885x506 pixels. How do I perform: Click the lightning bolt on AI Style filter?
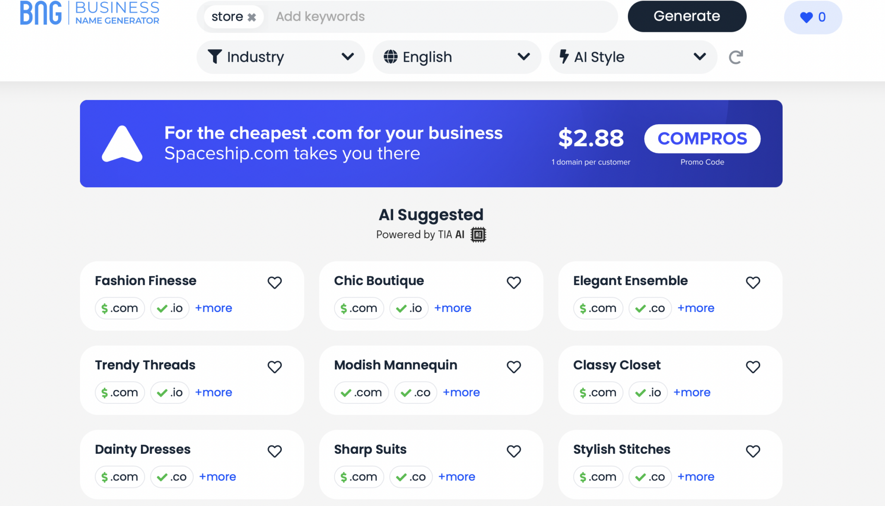pyautogui.click(x=564, y=57)
